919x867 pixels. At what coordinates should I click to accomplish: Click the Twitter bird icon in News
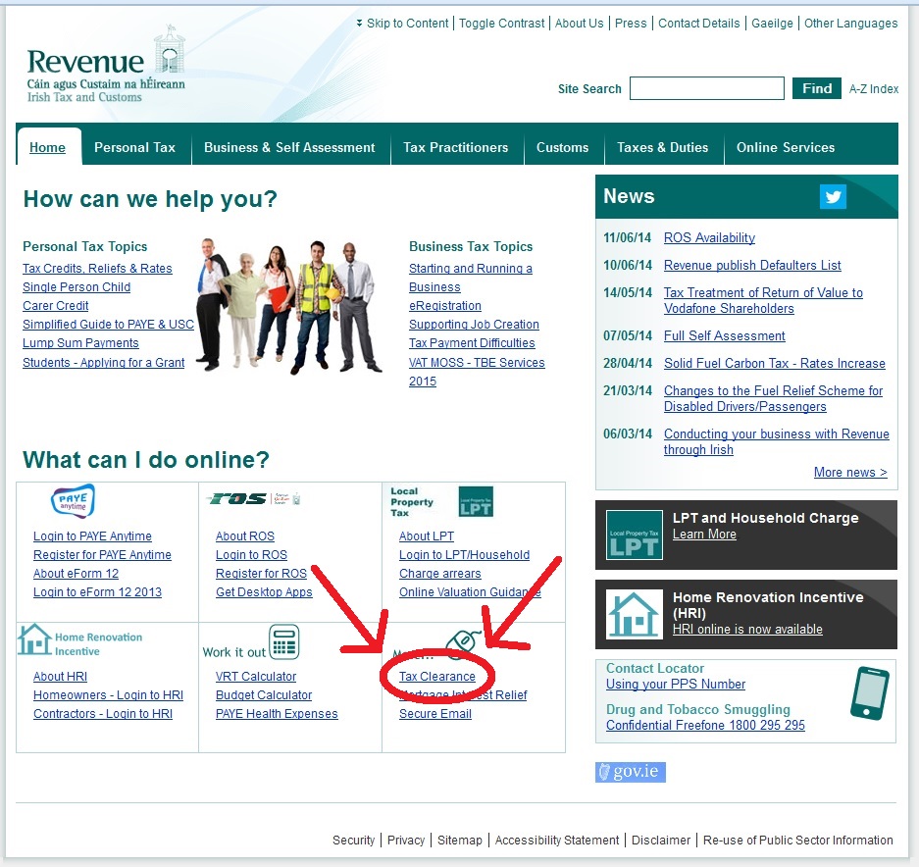[x=833, y=196]
